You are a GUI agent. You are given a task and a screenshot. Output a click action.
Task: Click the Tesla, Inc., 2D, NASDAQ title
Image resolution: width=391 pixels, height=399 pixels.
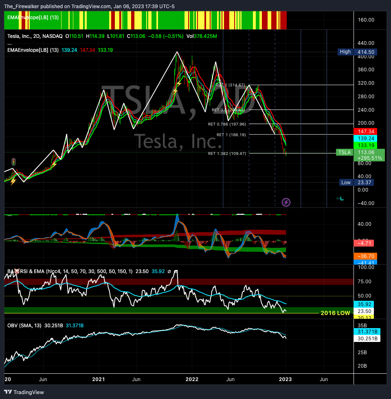point(35,36)
